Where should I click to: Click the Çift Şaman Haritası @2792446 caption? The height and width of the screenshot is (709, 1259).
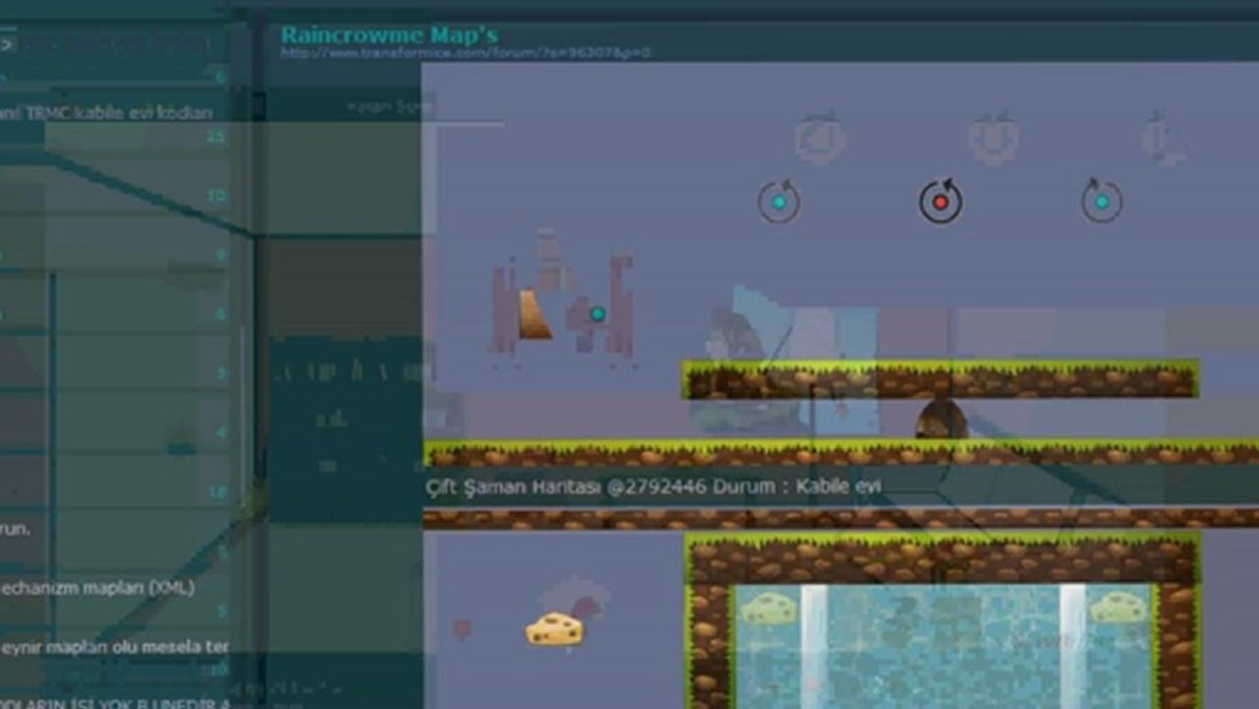653,486
